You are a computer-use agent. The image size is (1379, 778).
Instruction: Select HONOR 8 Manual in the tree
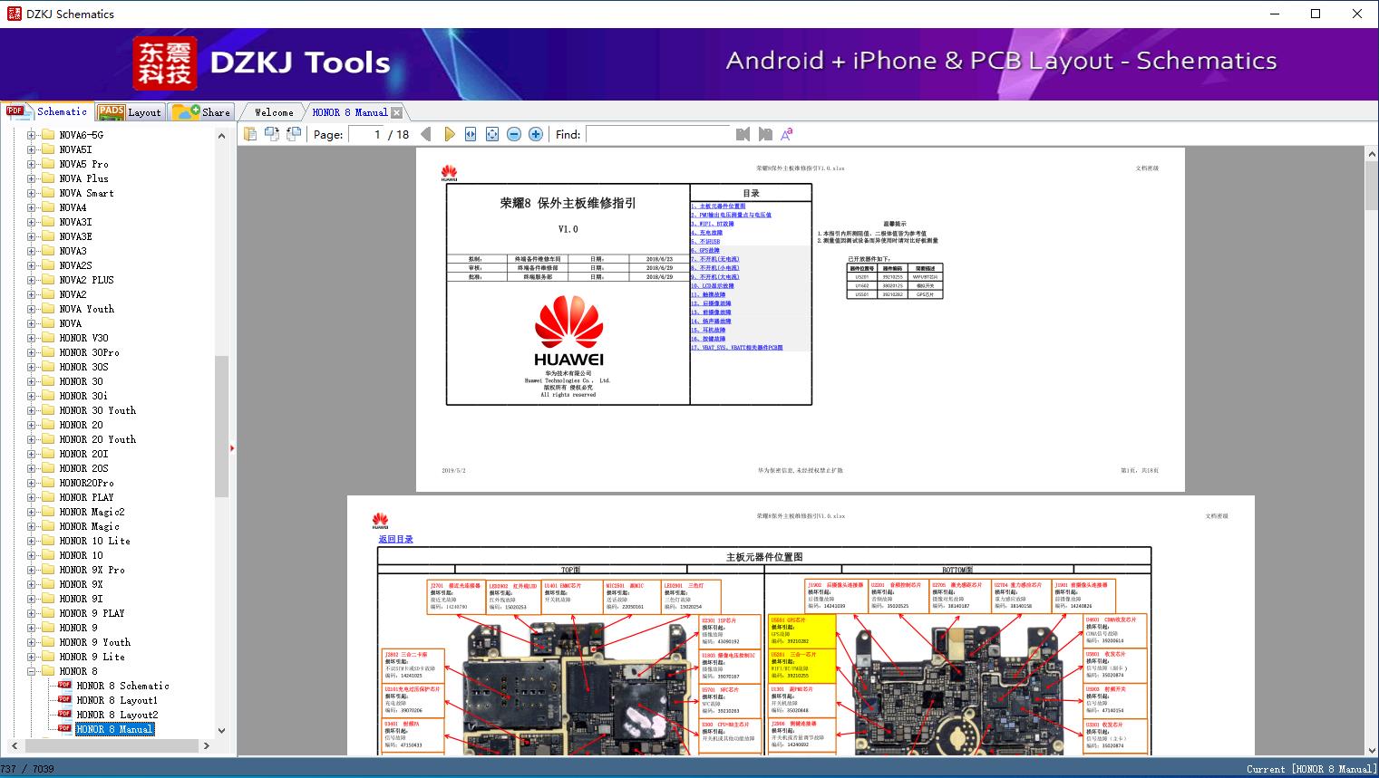point(114,729)
